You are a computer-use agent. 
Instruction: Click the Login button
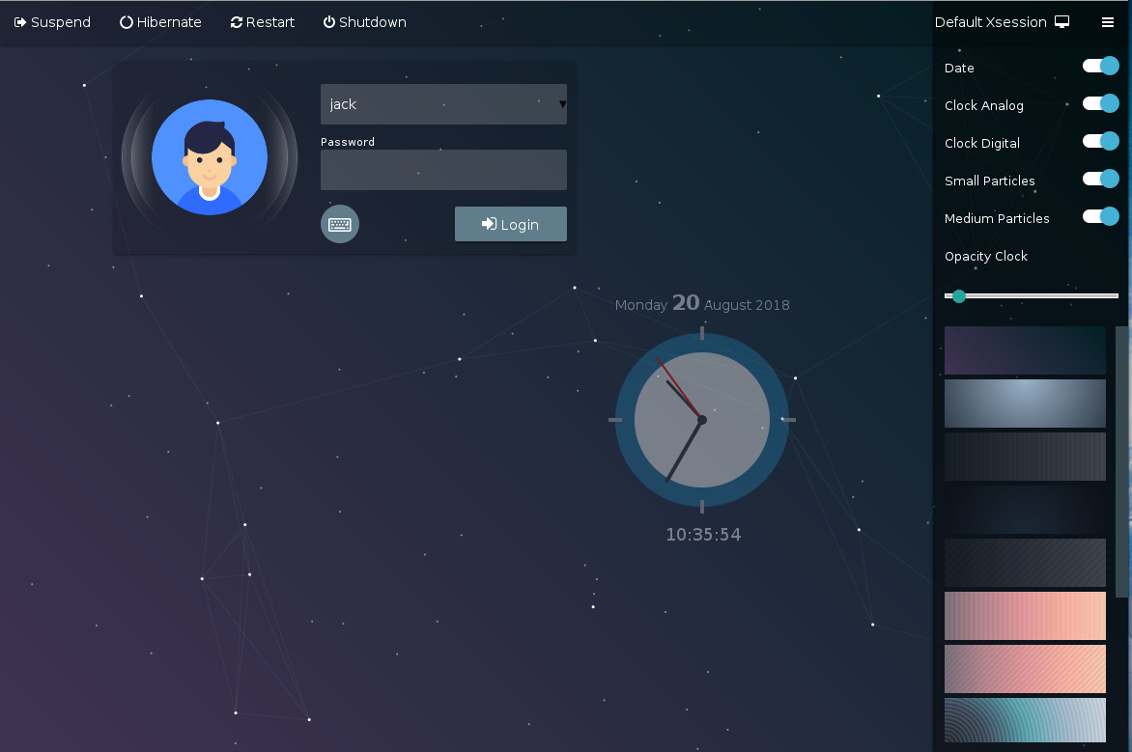tap(510, 225)
